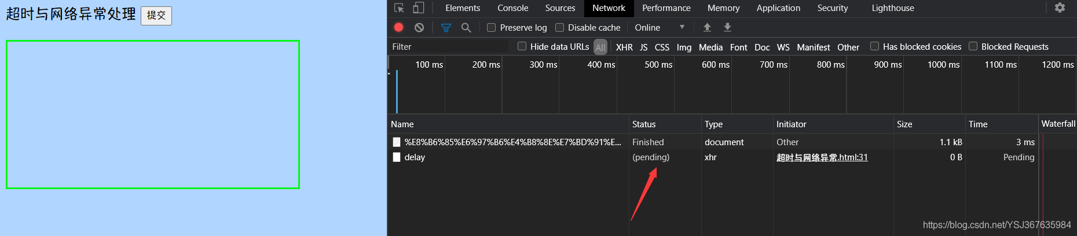Viewport: 1077px width, 236px height.
Task: Focus the Filter text field
Action: pyautogui.click(x=449, y=47)
